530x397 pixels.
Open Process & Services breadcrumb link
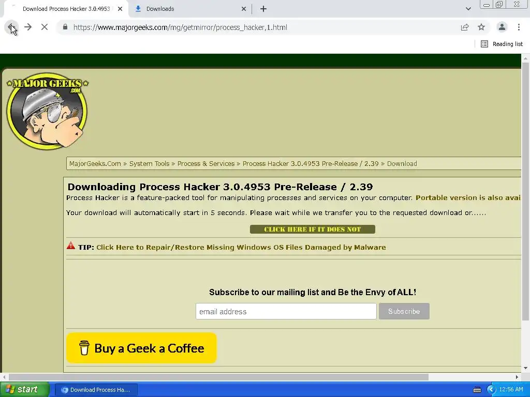pos(206,164)
